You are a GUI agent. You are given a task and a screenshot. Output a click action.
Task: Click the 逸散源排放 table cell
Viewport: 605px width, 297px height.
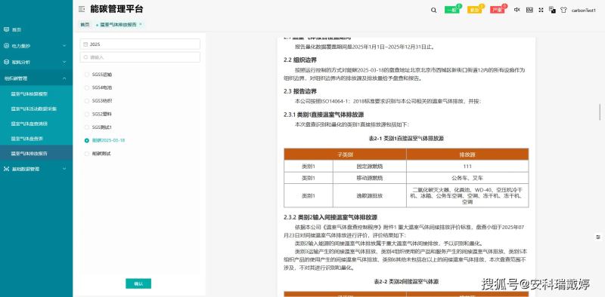[x=370, y=196]
